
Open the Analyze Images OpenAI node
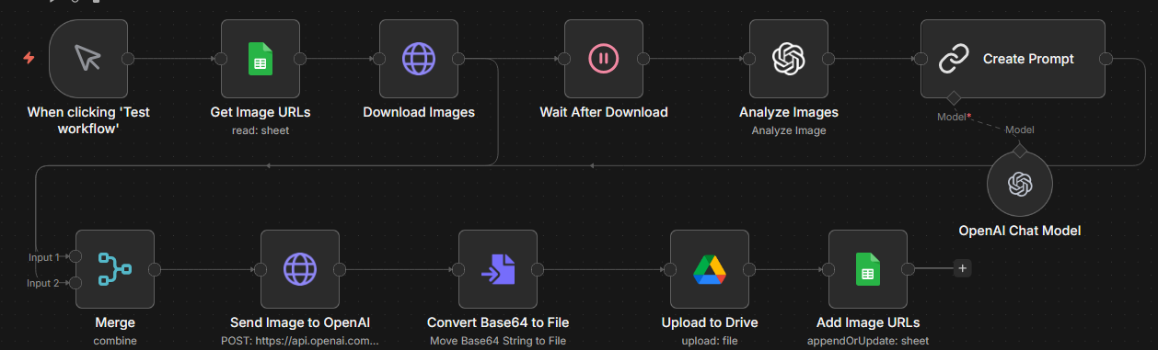click(789, 59)
